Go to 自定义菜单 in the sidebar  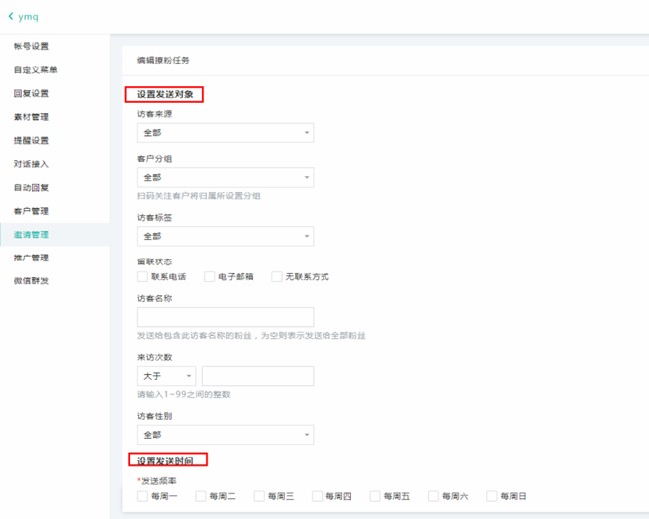tap(35, 70)
